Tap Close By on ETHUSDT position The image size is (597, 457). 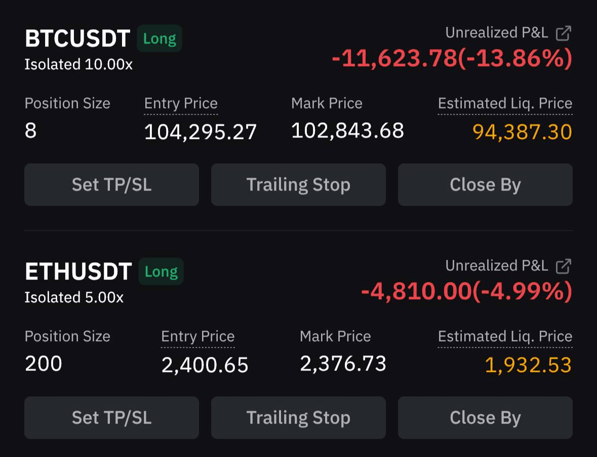[485, 418]
